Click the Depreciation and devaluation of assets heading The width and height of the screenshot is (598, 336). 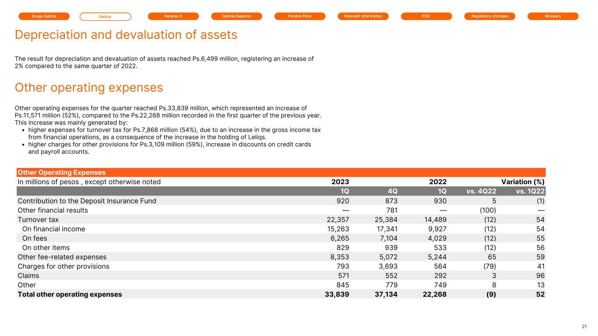coord(126,35)
